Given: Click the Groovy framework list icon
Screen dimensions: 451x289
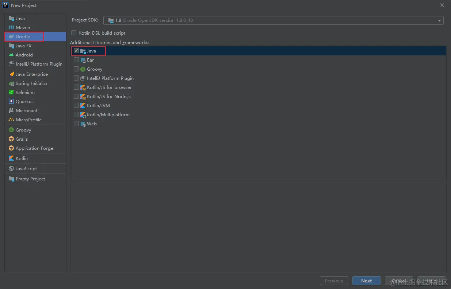Looking at the screenshot, I should point(83,69).
